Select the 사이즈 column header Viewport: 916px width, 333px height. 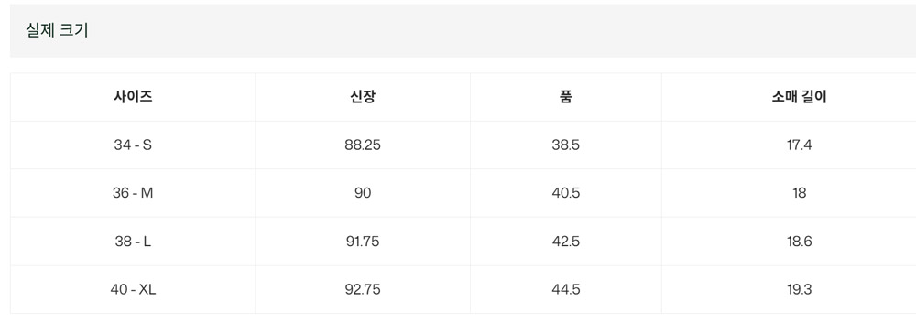click(x=133, y=97)
